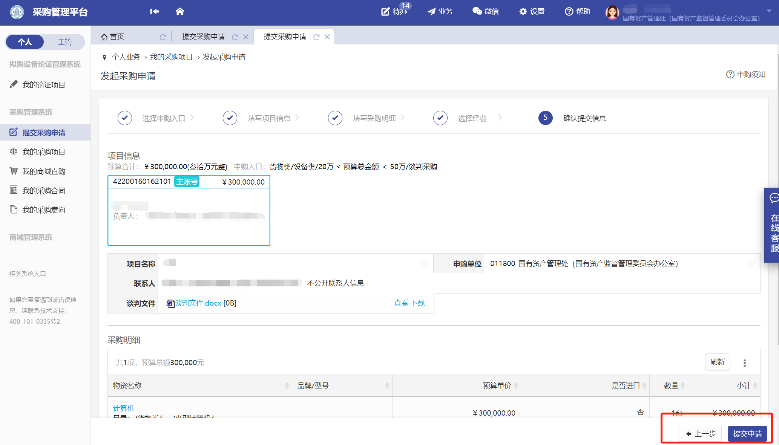Switch sidebar to 个人 mode

coord(25,42)
